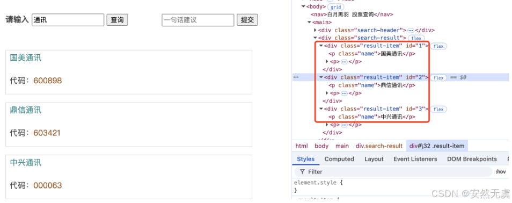
Task: Click flex badge of result-item id 2
Action: [x=438, y=77]
